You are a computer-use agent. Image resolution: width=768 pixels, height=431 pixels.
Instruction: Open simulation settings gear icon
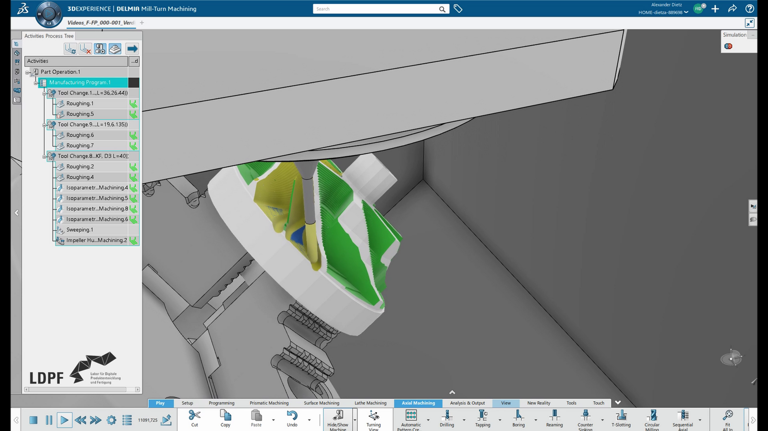point(111,420)
